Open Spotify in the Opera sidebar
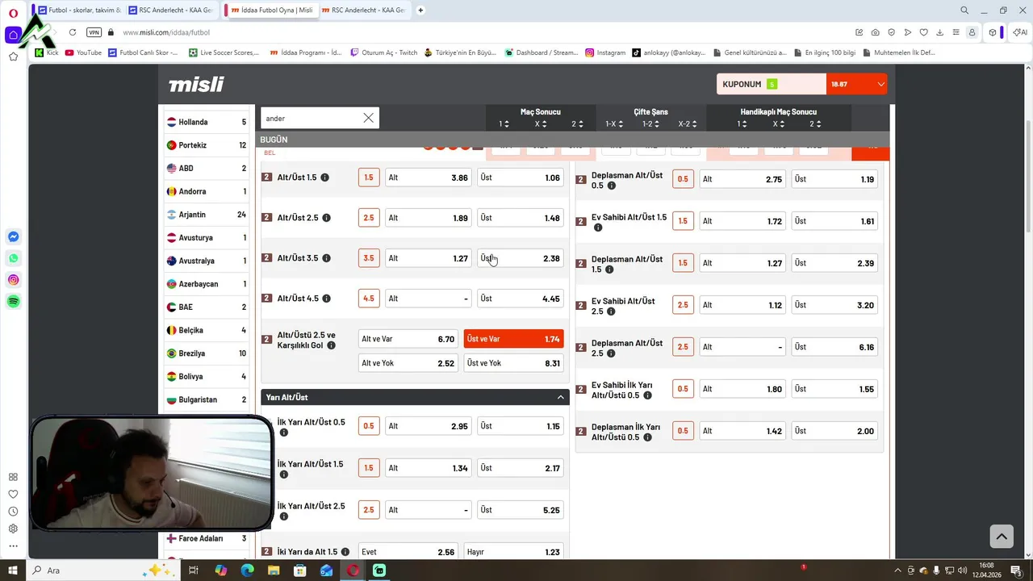 coord(13,301)
